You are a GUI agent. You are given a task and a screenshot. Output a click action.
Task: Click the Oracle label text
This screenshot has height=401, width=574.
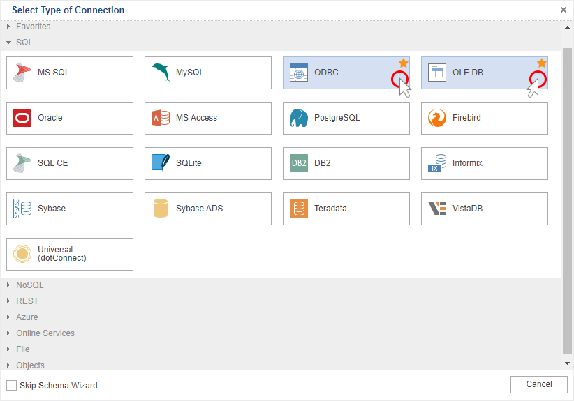tap(50, 118)
